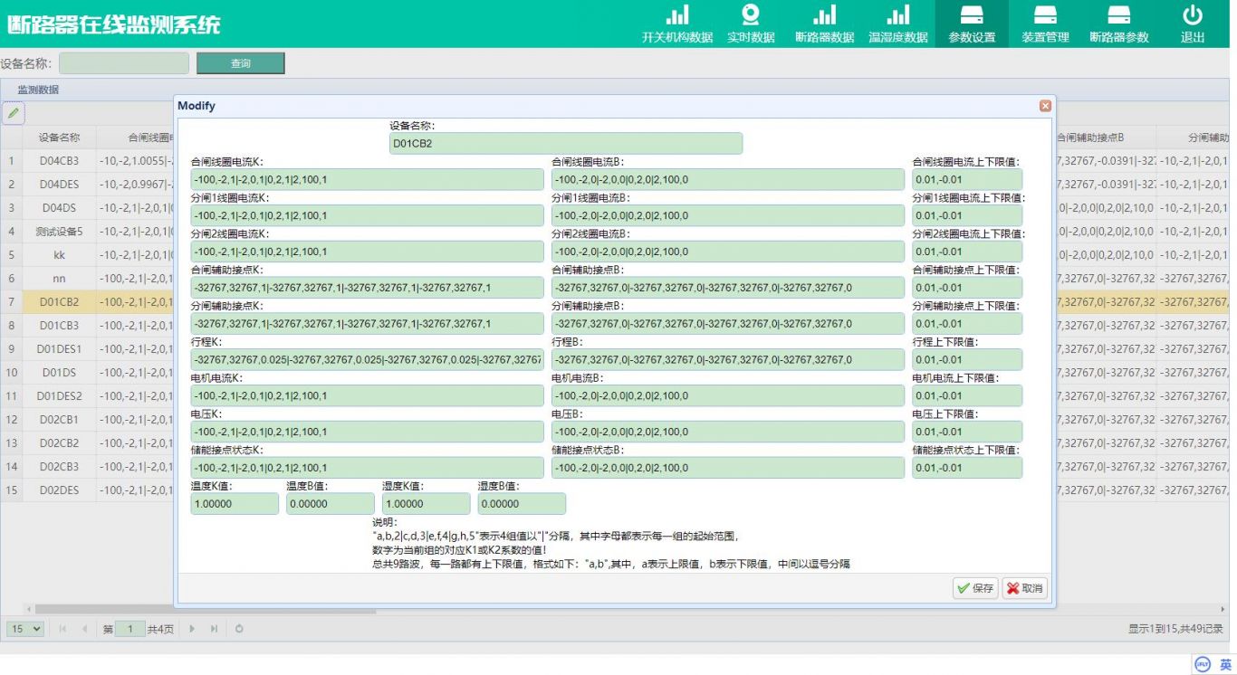Click the iFLY input method icon
The image size is (1237, 675).
(1203, 664)
